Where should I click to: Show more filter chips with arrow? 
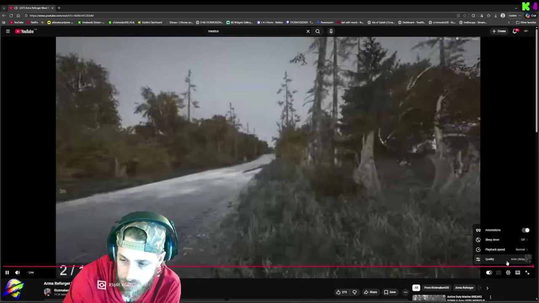[487, 288]
